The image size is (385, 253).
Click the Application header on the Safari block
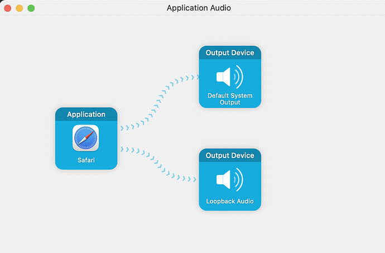coord(86,114)
